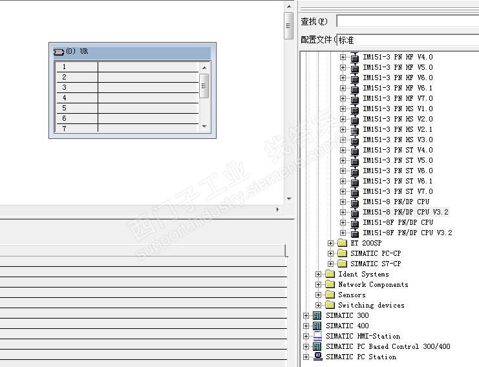479x367 pixels.
Task: Expand the IM151-3 PN HS V2.0 node
Action: point(343,119)
